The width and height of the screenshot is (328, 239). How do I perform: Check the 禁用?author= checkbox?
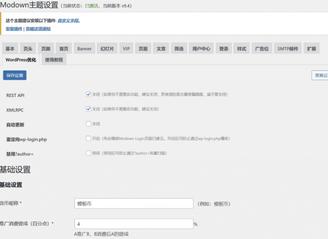tap(88, 153)
